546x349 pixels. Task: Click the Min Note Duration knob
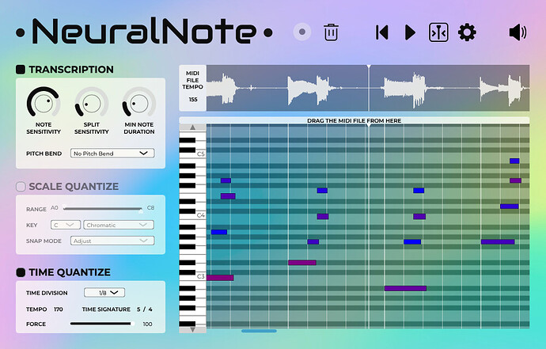(x=138, y=103)
